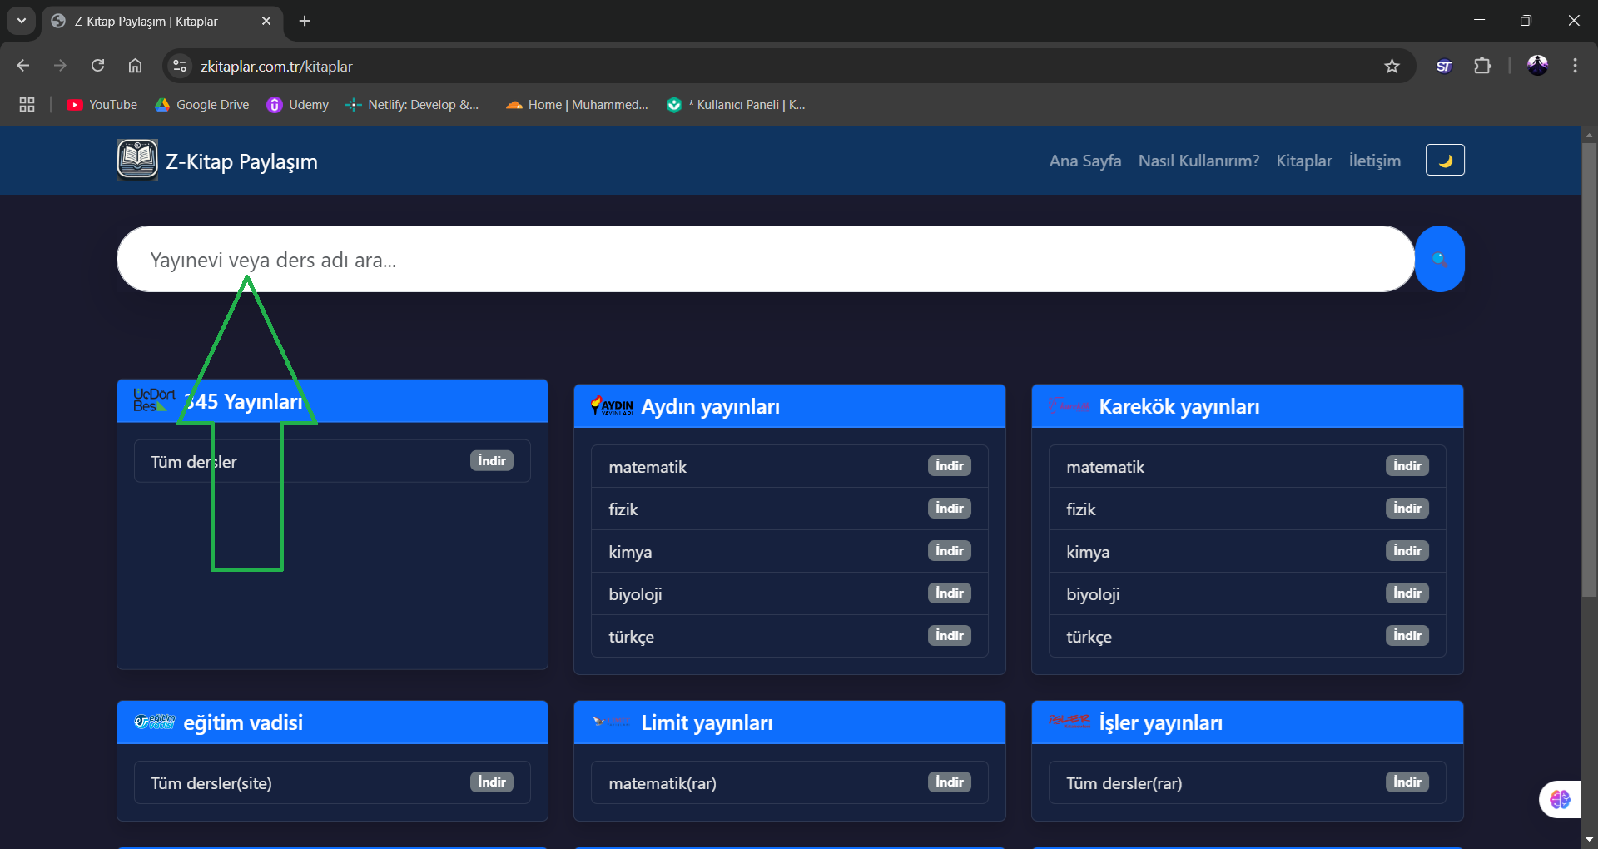The image size is (1598, 849).
Task: Go to browser home page
Action: [x=135, y=67]
